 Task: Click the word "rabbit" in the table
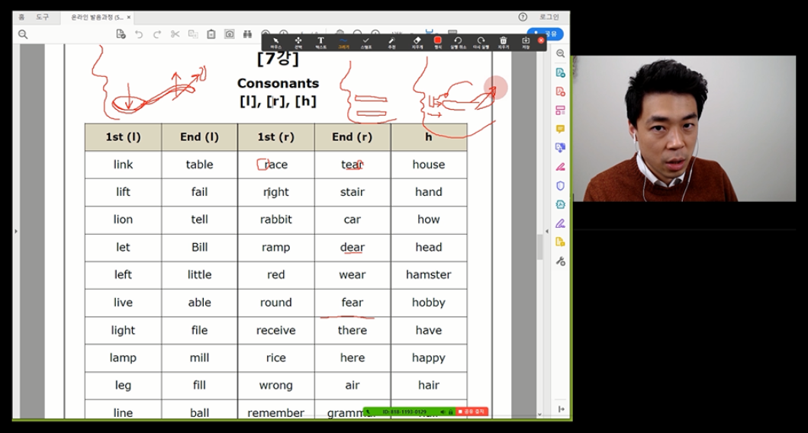(275, 220)
